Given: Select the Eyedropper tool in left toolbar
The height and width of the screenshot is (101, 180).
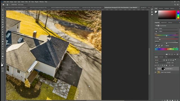Looking at the screenshot, I should tap(3, 25).
